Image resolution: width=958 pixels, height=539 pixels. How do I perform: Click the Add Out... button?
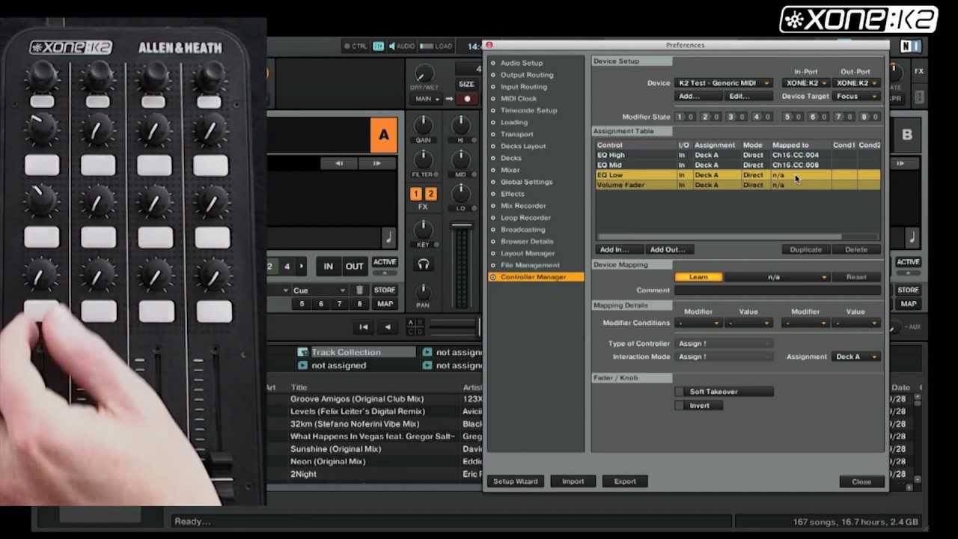671,250
